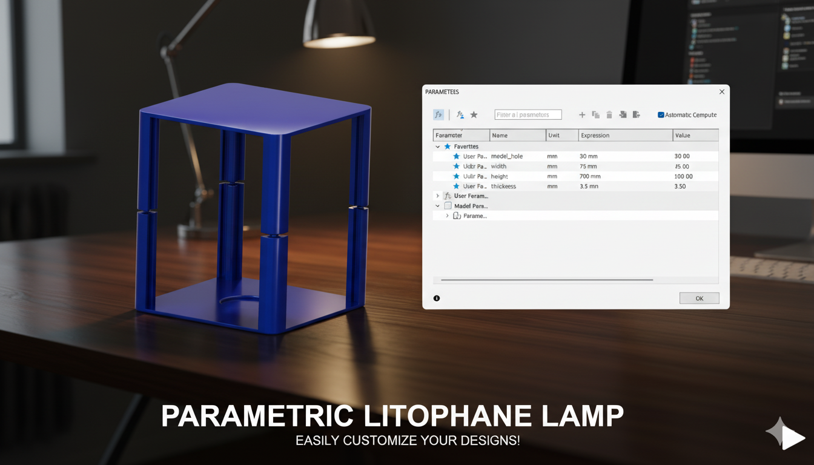This screenshot has width=814, height=465.
Task: Click the Value column header
Action: (x=696, y=136)
